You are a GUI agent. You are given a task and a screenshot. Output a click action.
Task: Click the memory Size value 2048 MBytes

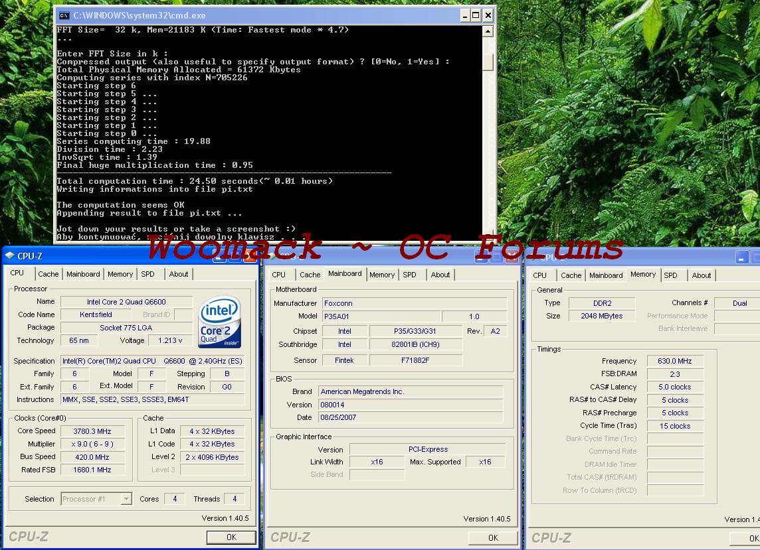(x=602, y=316)
